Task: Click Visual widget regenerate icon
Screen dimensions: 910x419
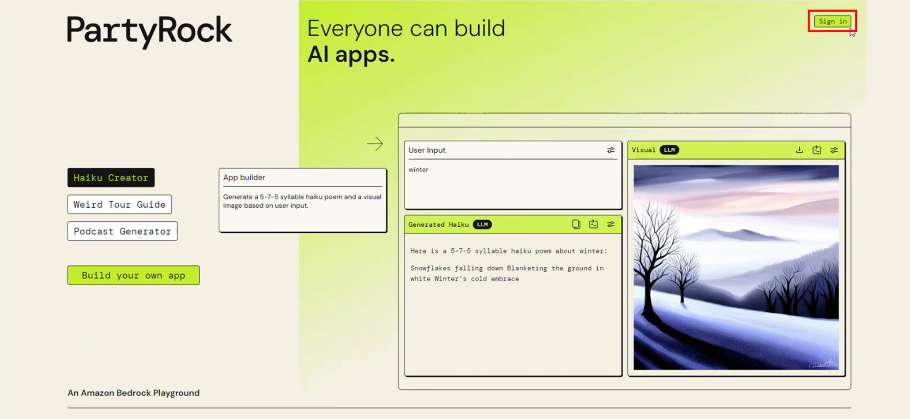Action: [x=817, y=150]
